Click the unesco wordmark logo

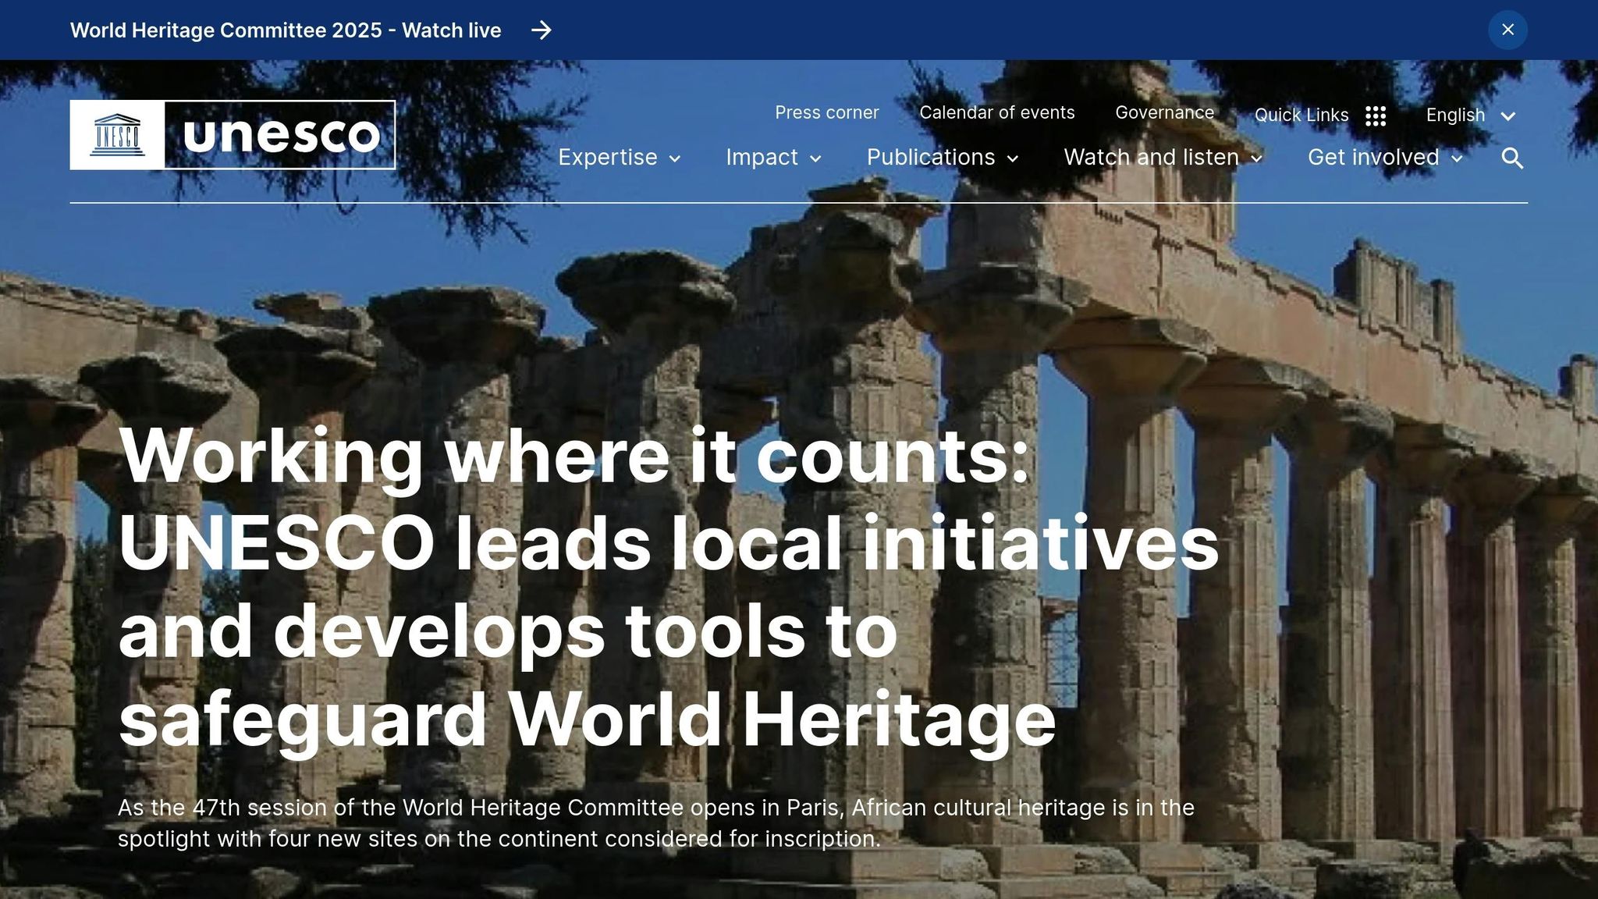tap(281, 135)
